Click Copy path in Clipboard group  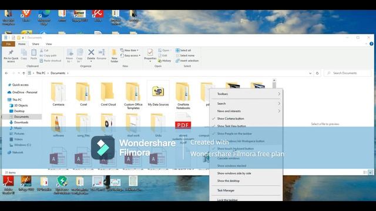[48, 56]
